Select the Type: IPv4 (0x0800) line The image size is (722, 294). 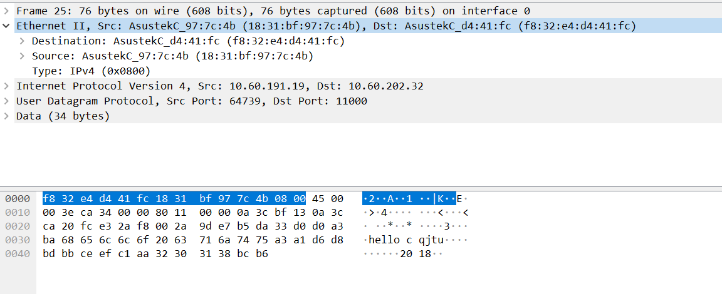click(x=91, y=71)
